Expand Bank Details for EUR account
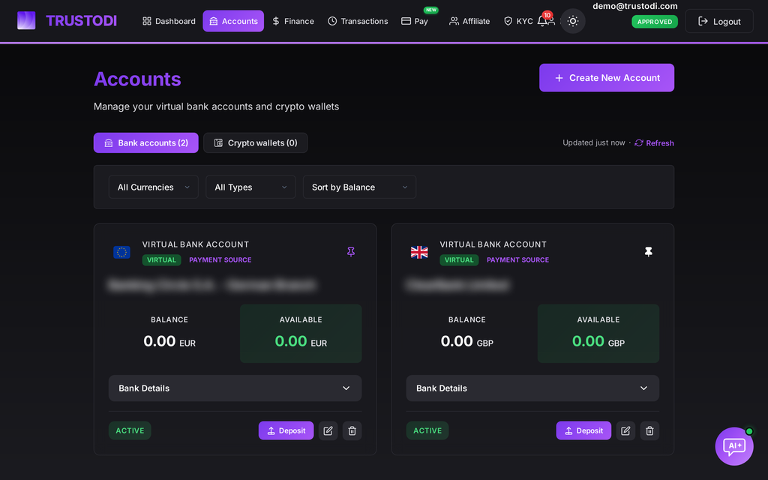 235,388
